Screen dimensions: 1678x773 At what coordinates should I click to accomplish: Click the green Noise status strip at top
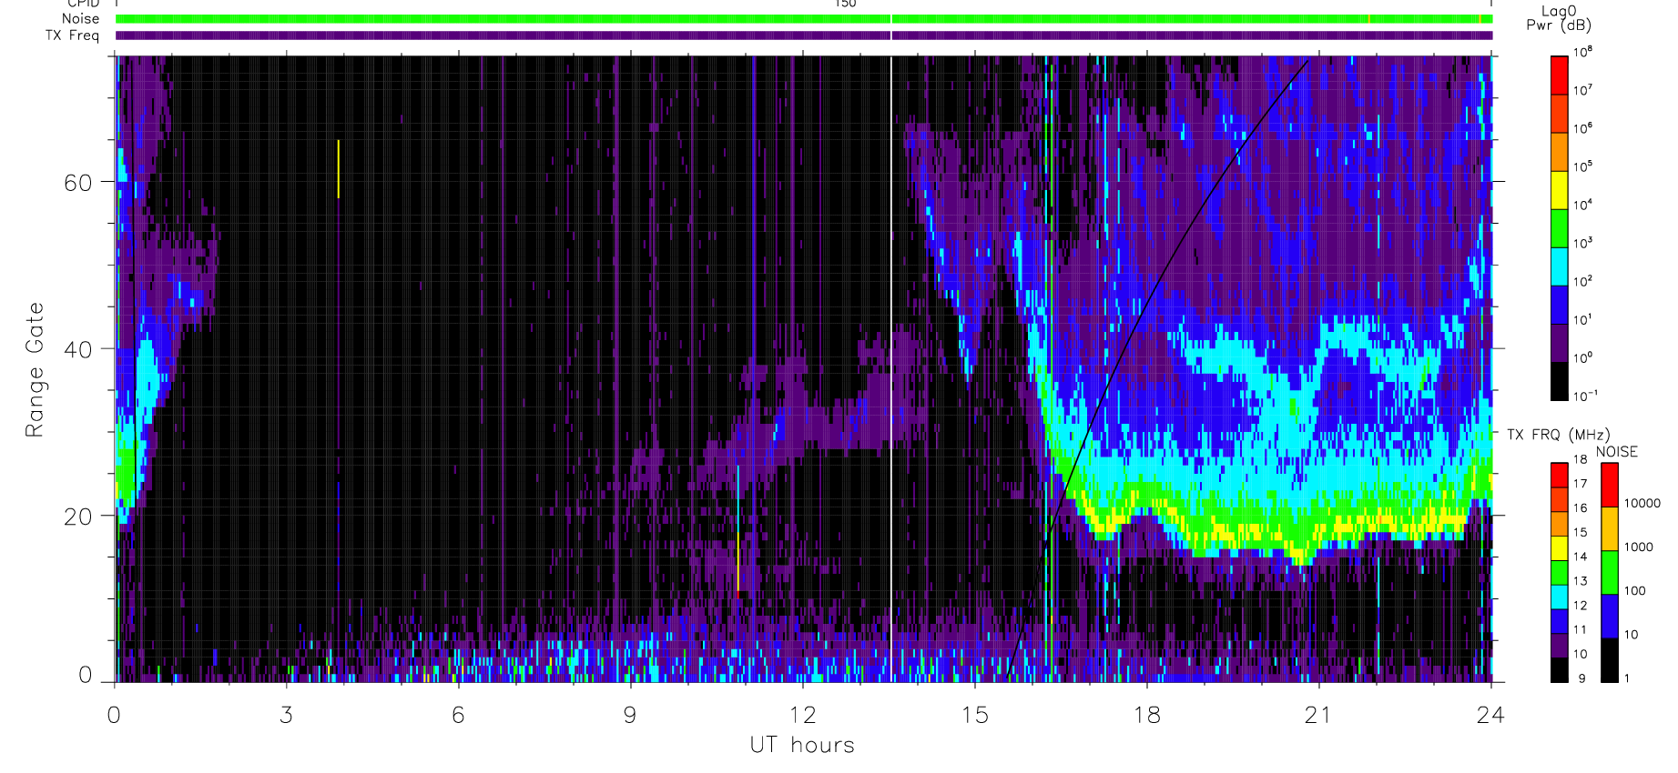pos(804,19)
